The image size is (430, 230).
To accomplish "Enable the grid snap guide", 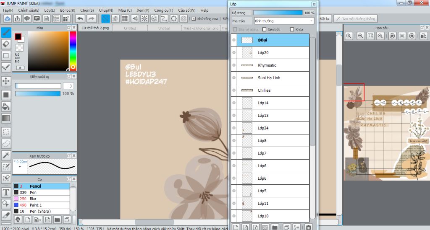I will coord(125,18).
